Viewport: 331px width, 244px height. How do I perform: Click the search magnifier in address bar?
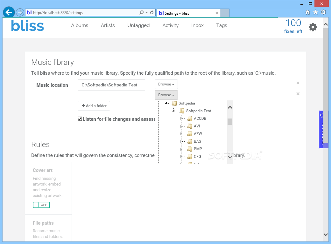[x=141, y=13]
